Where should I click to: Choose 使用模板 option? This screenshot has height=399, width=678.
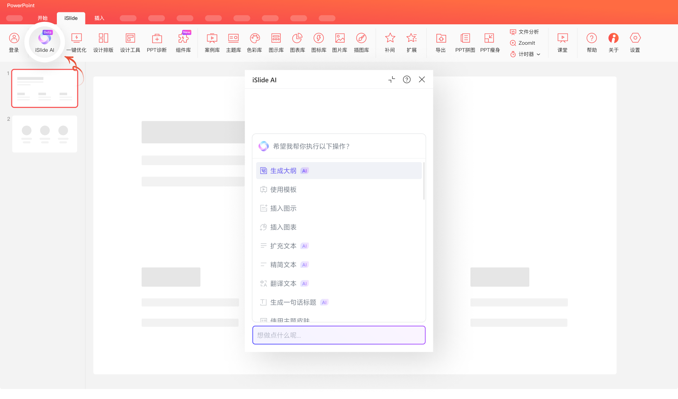tap(339, 190)
